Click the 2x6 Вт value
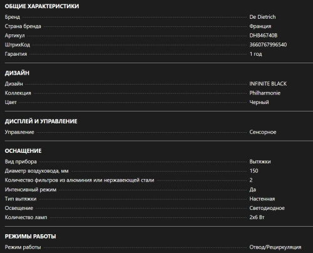 click(x=257, y=217)
